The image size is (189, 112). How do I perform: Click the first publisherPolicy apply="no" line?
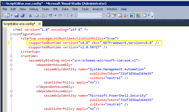pyautogui.click(x=72, y=82)
